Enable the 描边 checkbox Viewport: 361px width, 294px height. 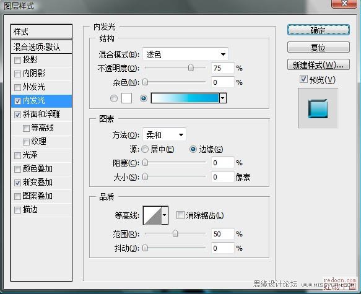17,210
